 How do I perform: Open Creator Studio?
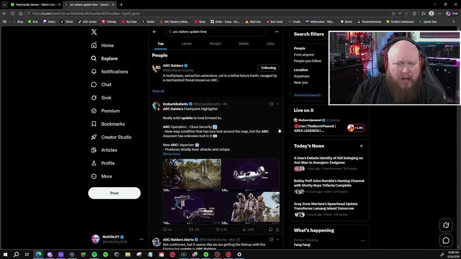click(x=111, y=137)
